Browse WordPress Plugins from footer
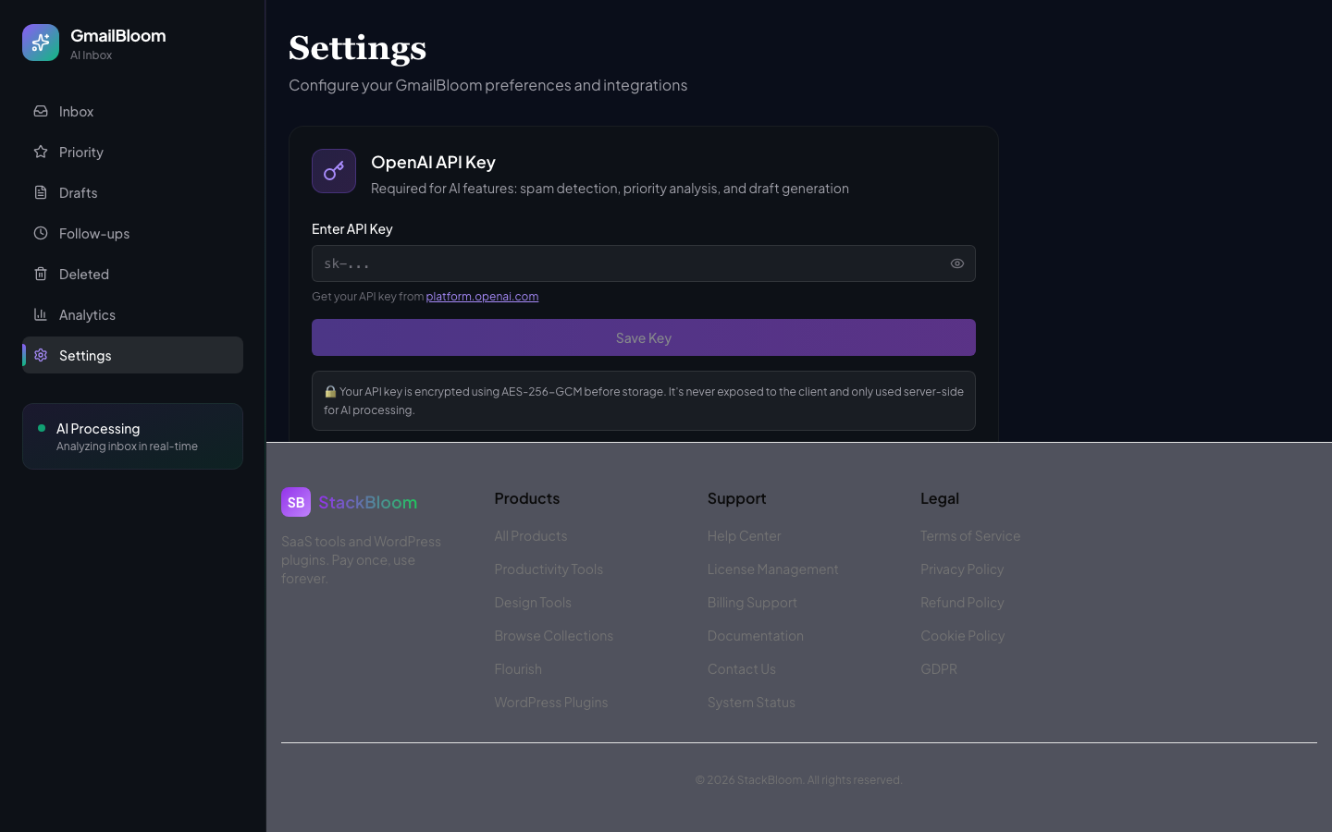The height and width of the screenshot is (832, 1332). click(x=551, y=702)
